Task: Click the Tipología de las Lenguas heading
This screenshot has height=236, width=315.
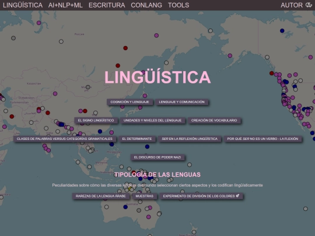Action: [157, 175]
